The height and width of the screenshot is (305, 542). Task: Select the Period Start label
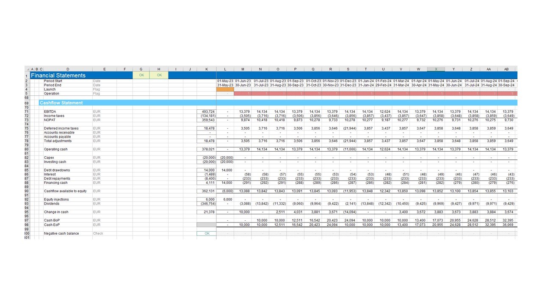53,81
